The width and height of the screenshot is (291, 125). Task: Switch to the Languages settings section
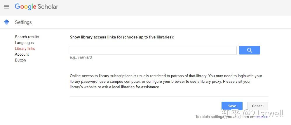click(24, 43)
